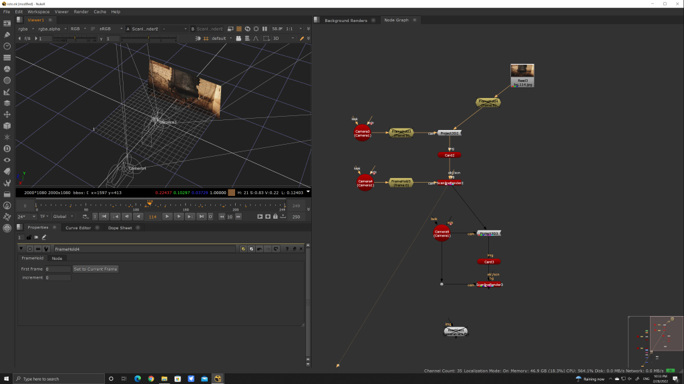Open the Transform nodes move icon
Viewport: 684px width, 384px height.
point(7,114)
